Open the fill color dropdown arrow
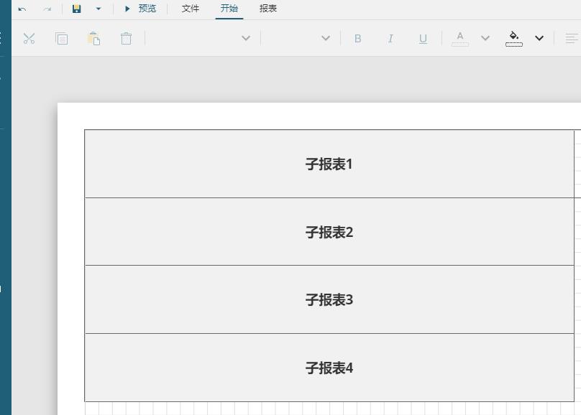Viewport: 581px width, 415px height. tap(539, 39)
